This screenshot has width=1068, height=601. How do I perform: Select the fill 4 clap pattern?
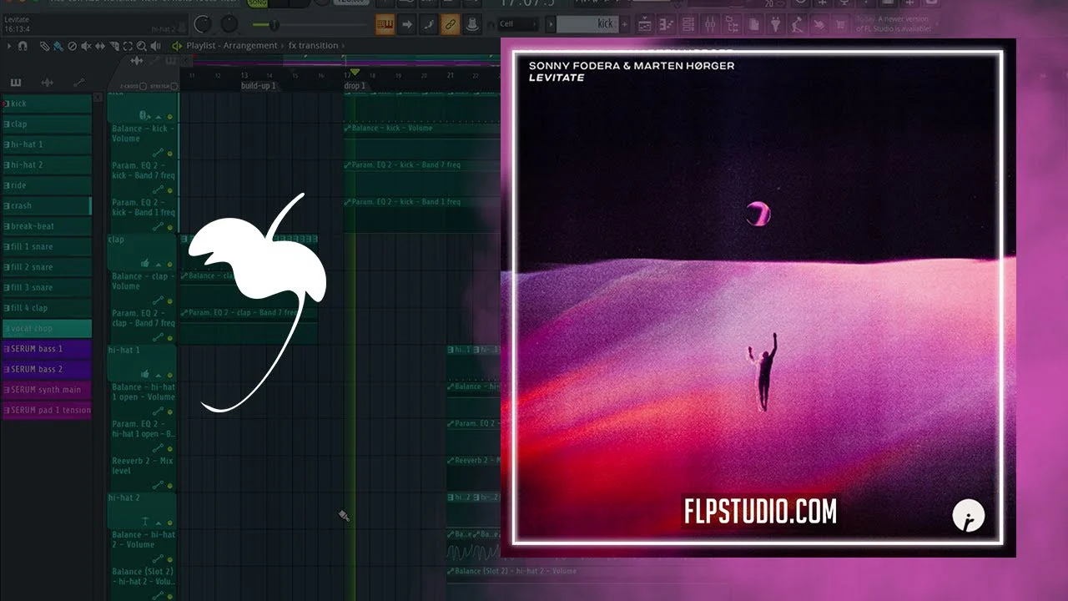pos(47,308)
